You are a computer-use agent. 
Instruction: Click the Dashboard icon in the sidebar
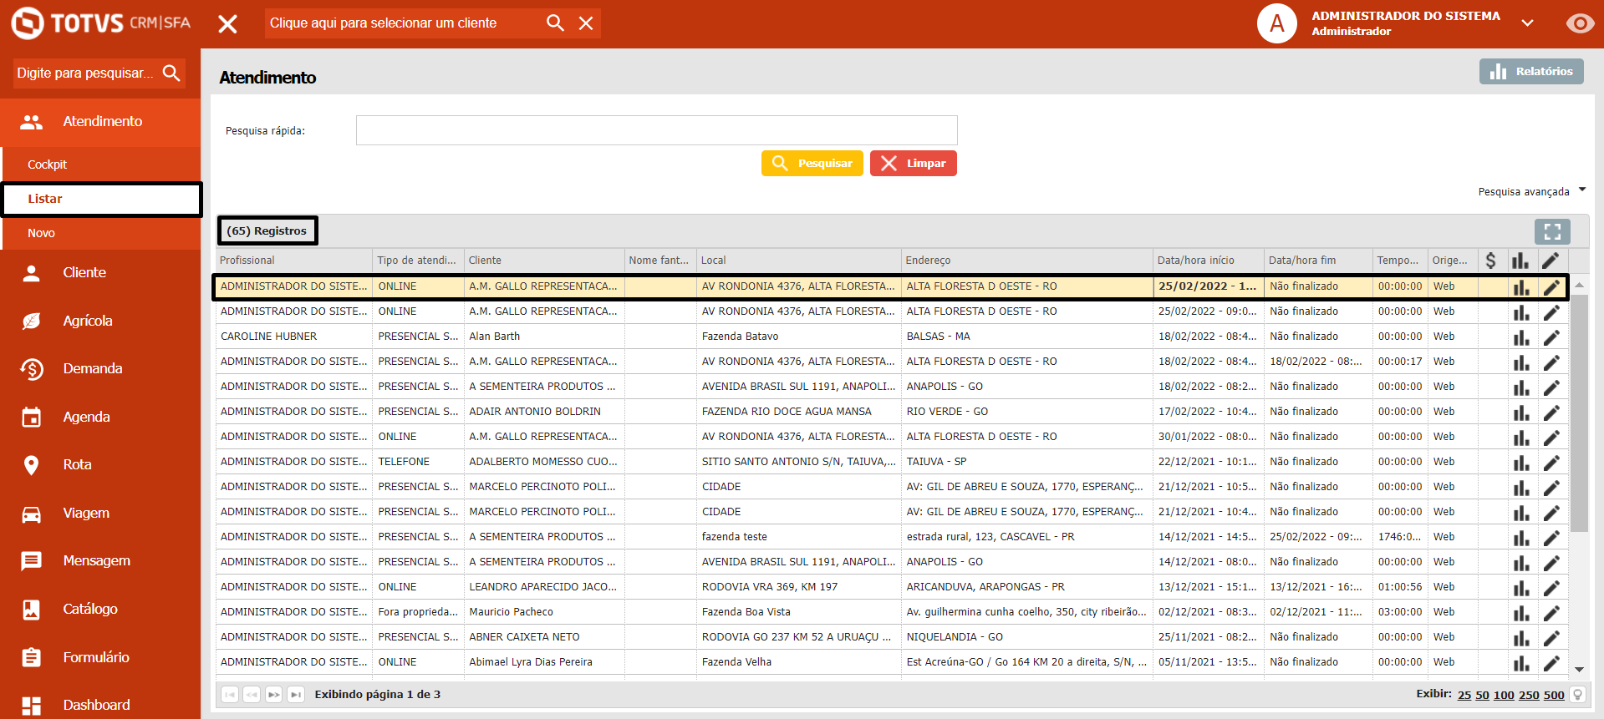[32, 706]
